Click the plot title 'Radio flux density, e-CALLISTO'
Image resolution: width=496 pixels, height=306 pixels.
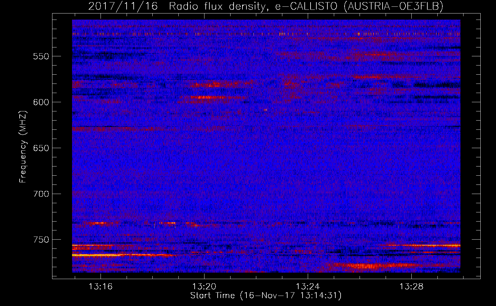(253, 6)
